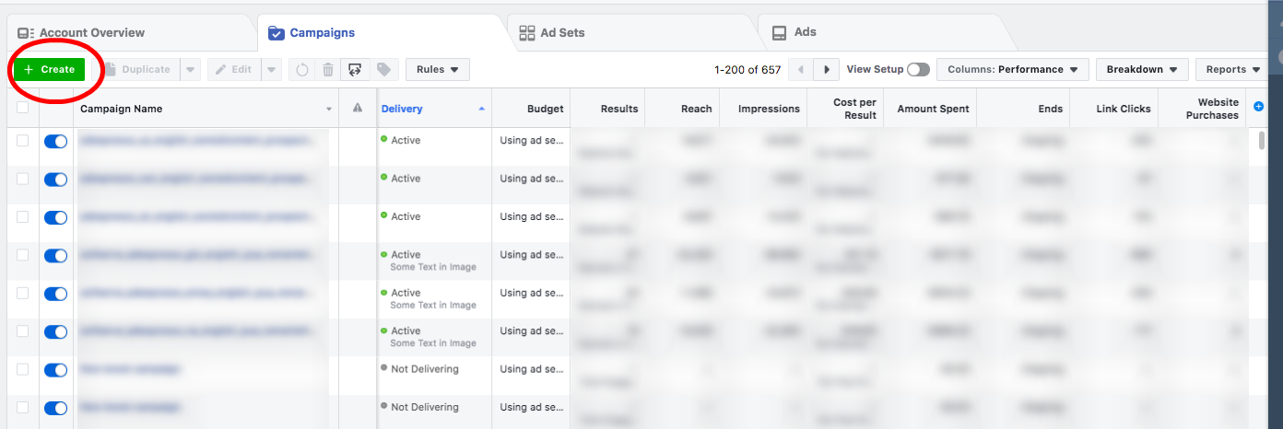Image resolution: width=1283 pixels, height=429 pixels.
Task: Check the checkbox of the first Not Delivering campaign
Action: pyautogui.click(x=22, y=368)
